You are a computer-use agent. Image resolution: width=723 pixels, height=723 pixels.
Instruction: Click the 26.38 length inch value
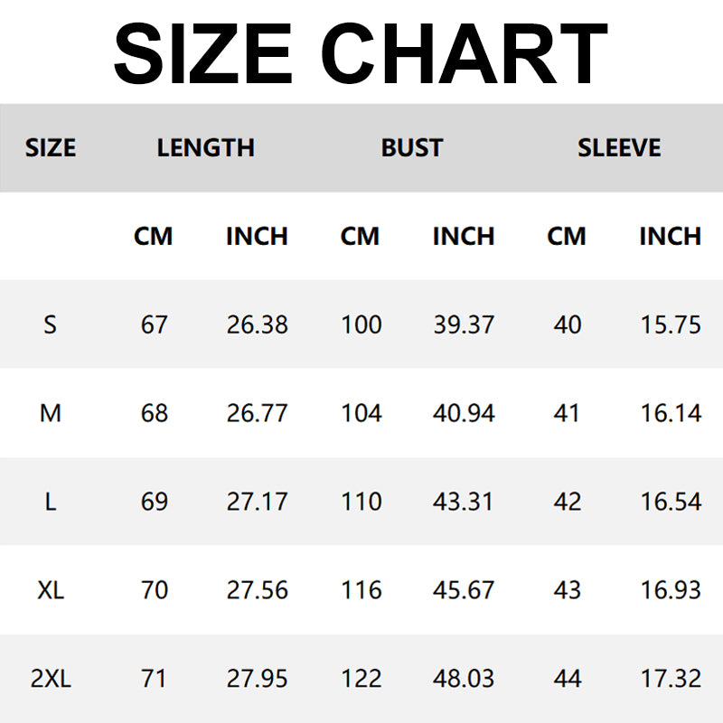tap(258, 324)
